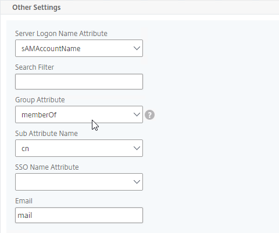Click the Server Logon Name Attribute label
The height and width of the screenshot is (233, 279).
[61, 34]
